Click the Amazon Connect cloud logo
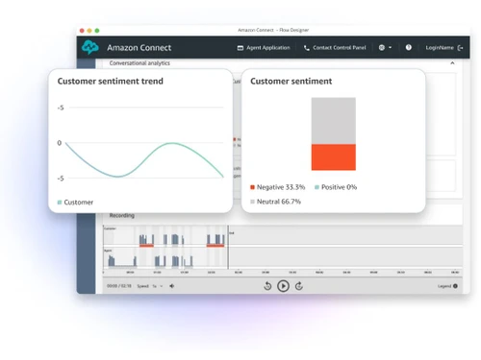 90,47
